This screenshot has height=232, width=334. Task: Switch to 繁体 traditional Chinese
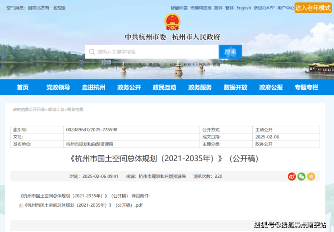tap(229, 8)
